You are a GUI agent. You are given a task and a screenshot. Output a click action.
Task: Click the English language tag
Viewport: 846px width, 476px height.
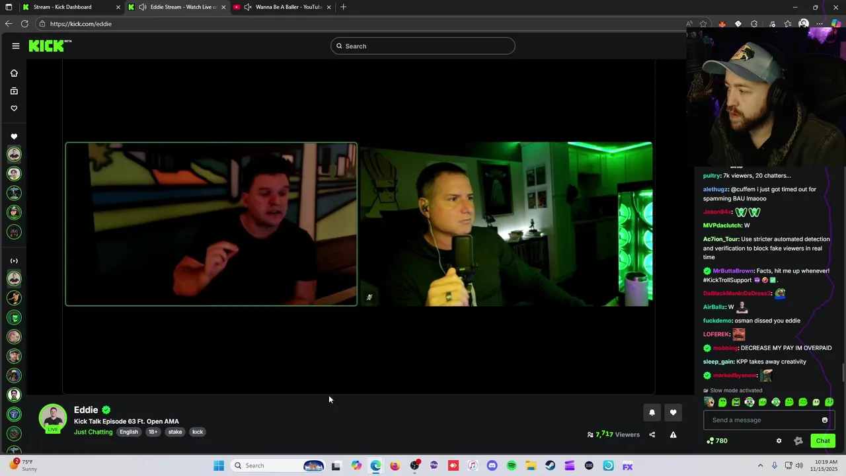point(129,432)
